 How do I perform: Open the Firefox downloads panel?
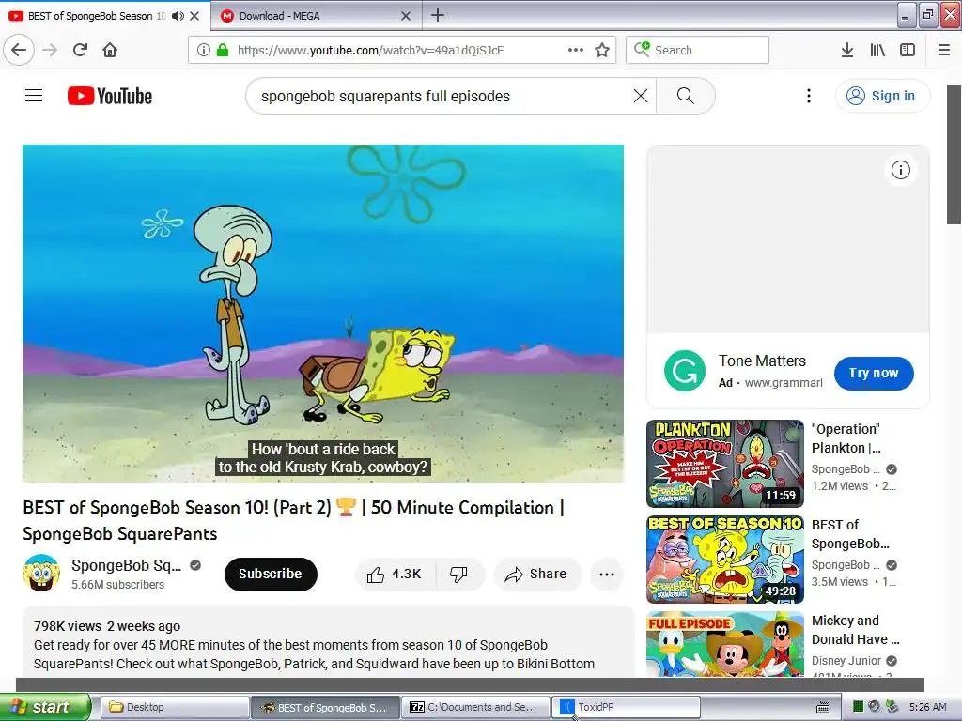click(847, 51)
